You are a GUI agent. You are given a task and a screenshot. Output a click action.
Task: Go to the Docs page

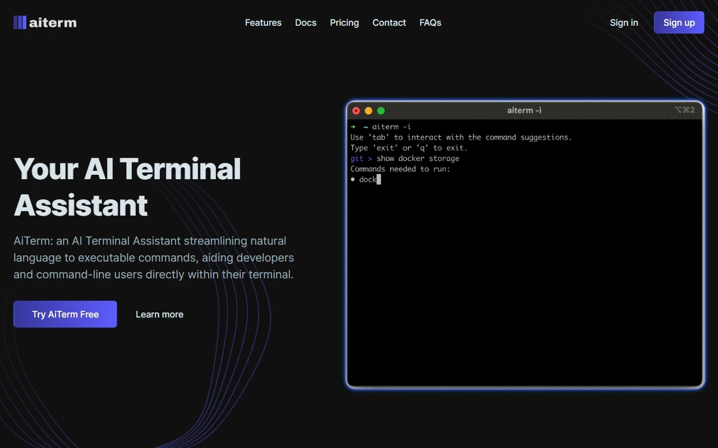[306, 22]
